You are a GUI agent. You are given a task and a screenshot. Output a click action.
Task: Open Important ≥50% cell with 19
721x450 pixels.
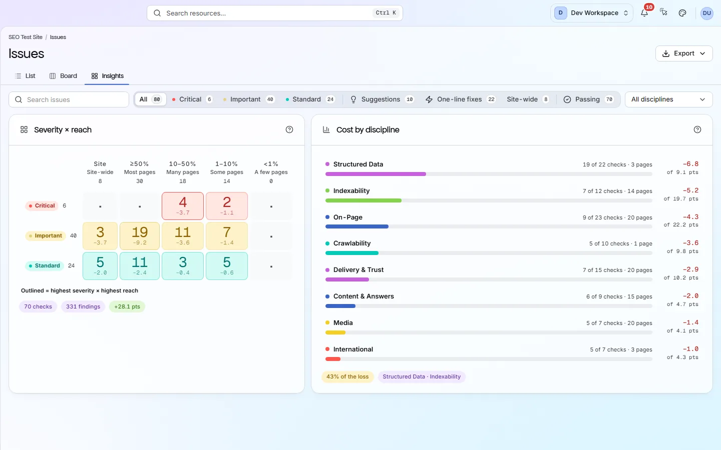pyautogui.click(x=140, y=236)
